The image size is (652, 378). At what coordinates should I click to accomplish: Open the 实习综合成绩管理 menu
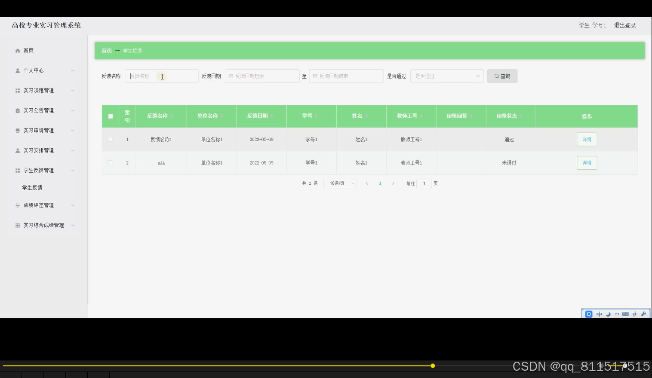tap(43, 226)
